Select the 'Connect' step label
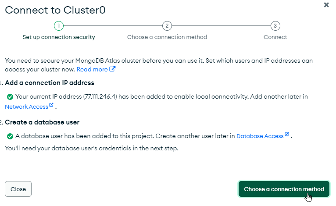 [x=275, y=37]
